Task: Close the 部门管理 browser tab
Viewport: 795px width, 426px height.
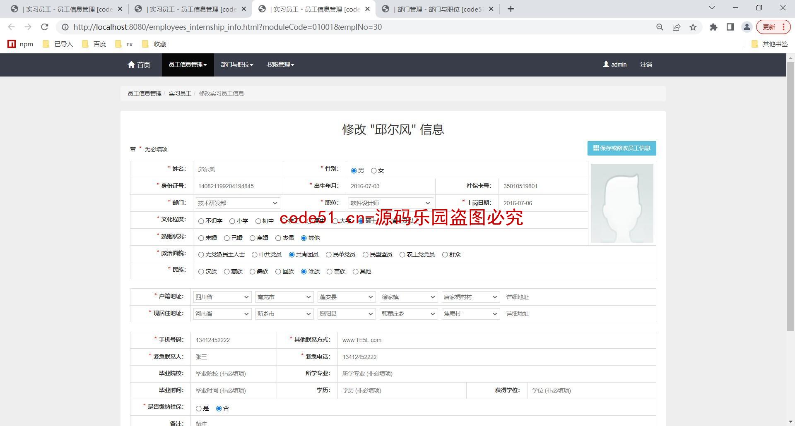Action: [491, 9]
